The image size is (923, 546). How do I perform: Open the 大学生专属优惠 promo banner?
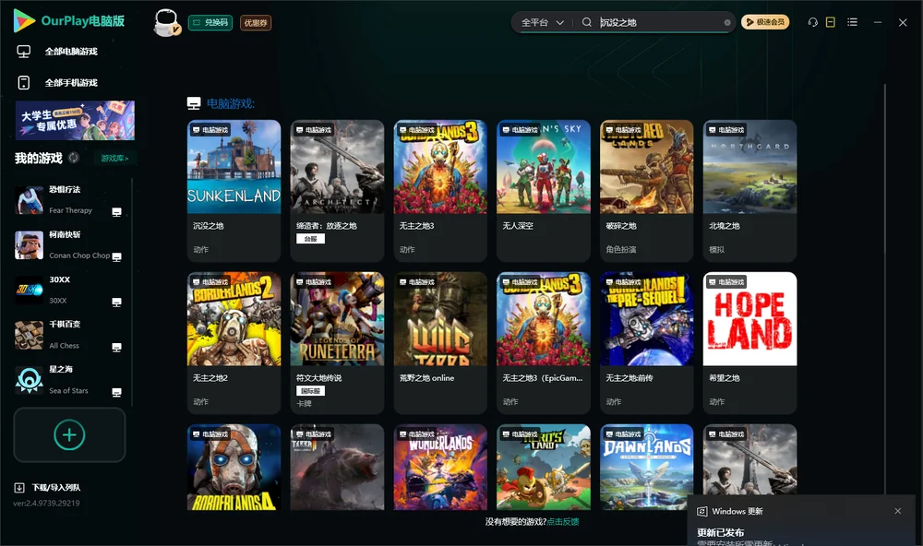75,120
